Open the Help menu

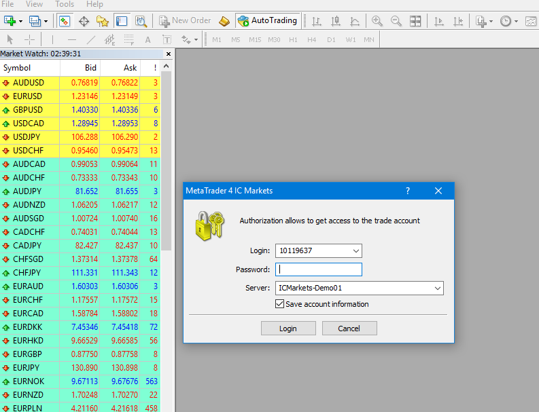click(x=94, y=4)
